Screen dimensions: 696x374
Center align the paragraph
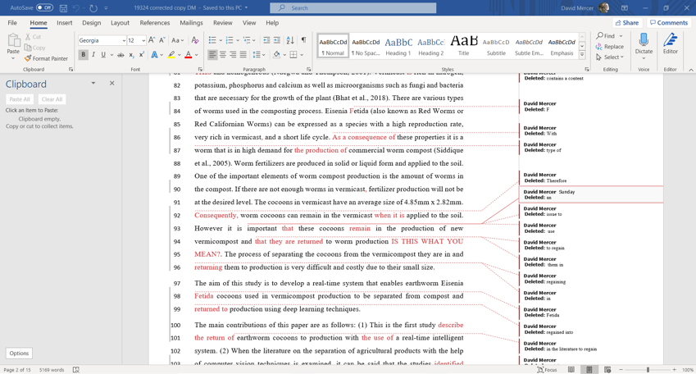point(223,55)
